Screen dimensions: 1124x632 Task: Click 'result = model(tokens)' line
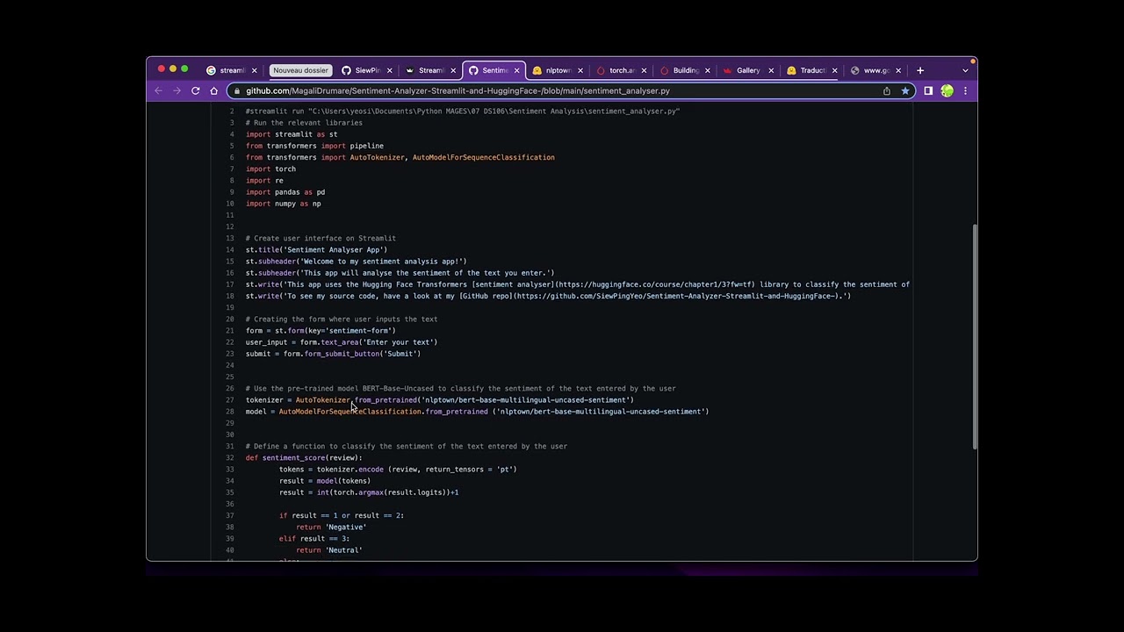tap(325, 481)
